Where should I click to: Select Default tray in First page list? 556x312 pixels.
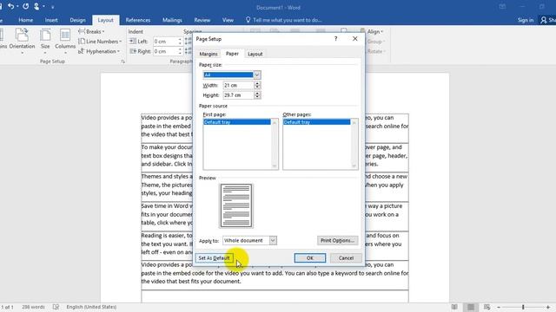[237, 122]
